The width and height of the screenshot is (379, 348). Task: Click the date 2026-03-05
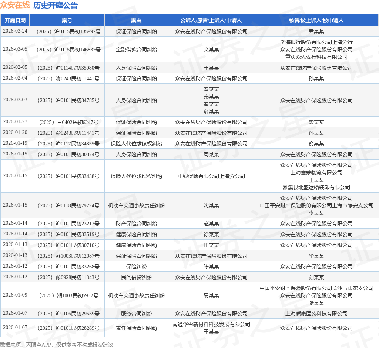[x=15, y=49]
